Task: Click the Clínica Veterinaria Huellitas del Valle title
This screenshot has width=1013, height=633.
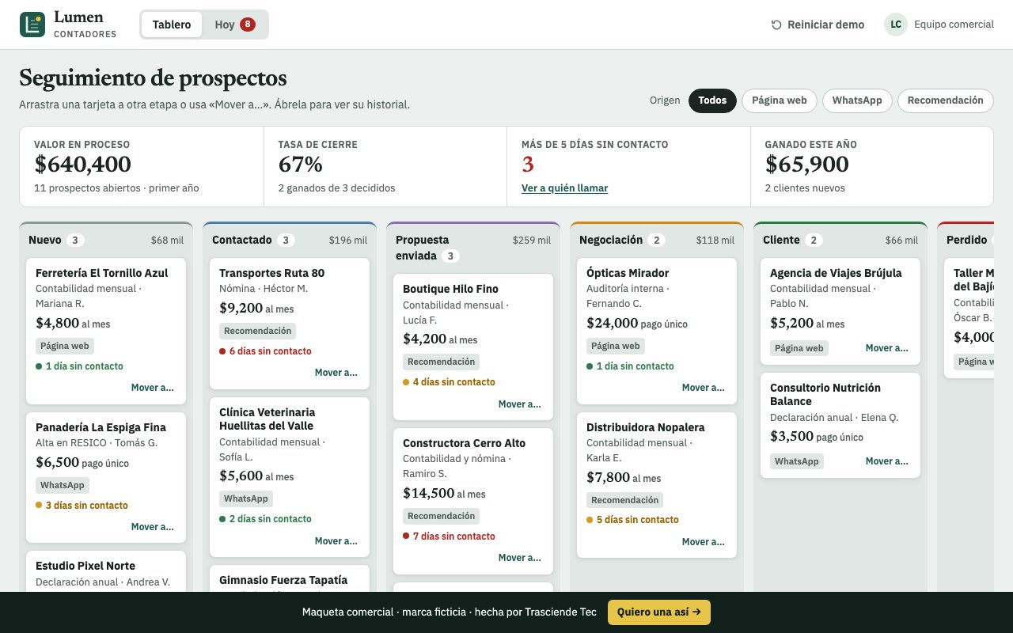Action: (267, 419)
